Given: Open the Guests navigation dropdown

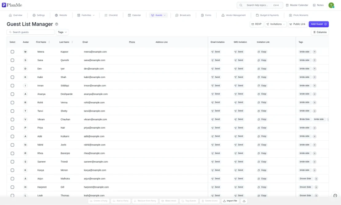Looking at the screenshot, I should [158, 15].
